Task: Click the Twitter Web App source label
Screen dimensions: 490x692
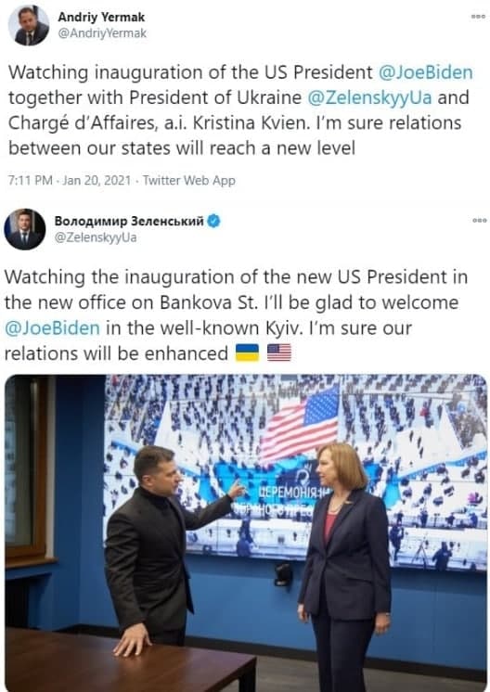Action: 189,181
